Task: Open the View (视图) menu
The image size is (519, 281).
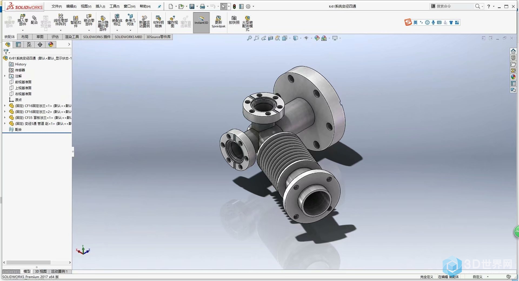Action: click(86, 6)
